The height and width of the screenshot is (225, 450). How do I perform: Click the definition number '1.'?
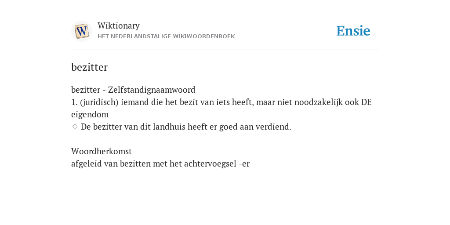[x=74, y=102]
